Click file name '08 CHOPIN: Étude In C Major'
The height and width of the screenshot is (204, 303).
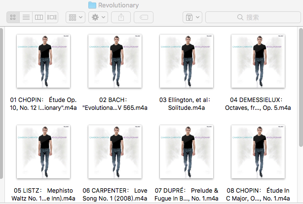(x=258, y=195)
